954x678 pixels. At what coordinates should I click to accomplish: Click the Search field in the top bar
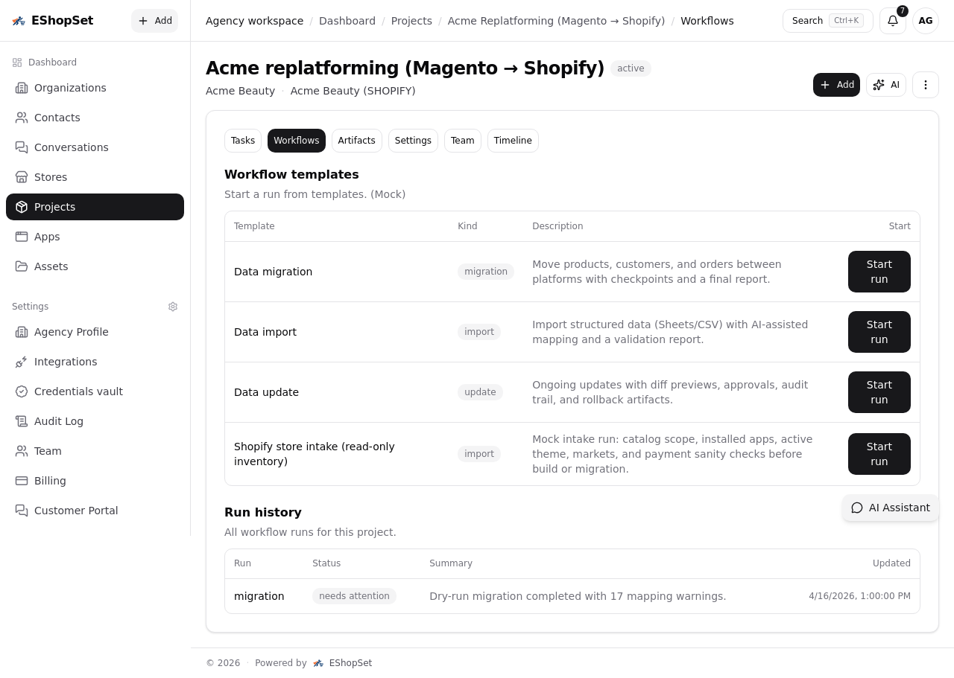click(x=827, y=21)
